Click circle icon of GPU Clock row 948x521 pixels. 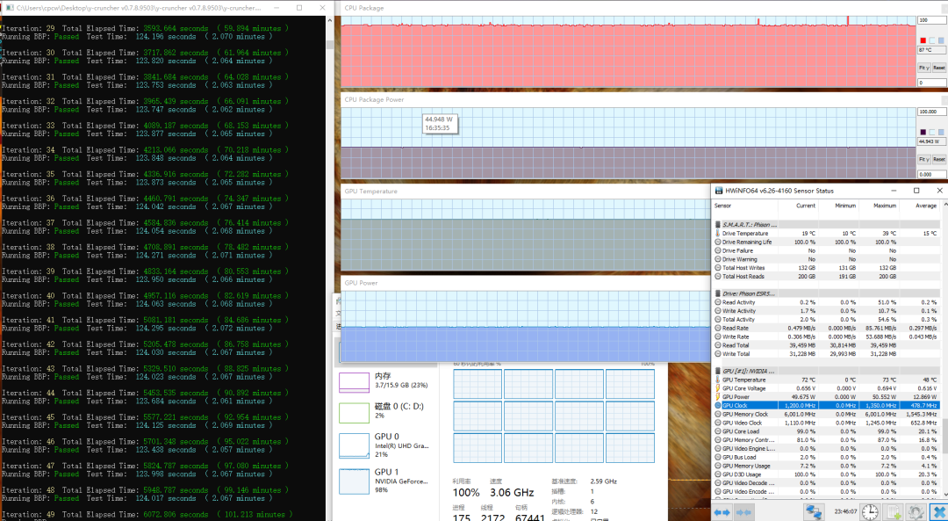718,405
